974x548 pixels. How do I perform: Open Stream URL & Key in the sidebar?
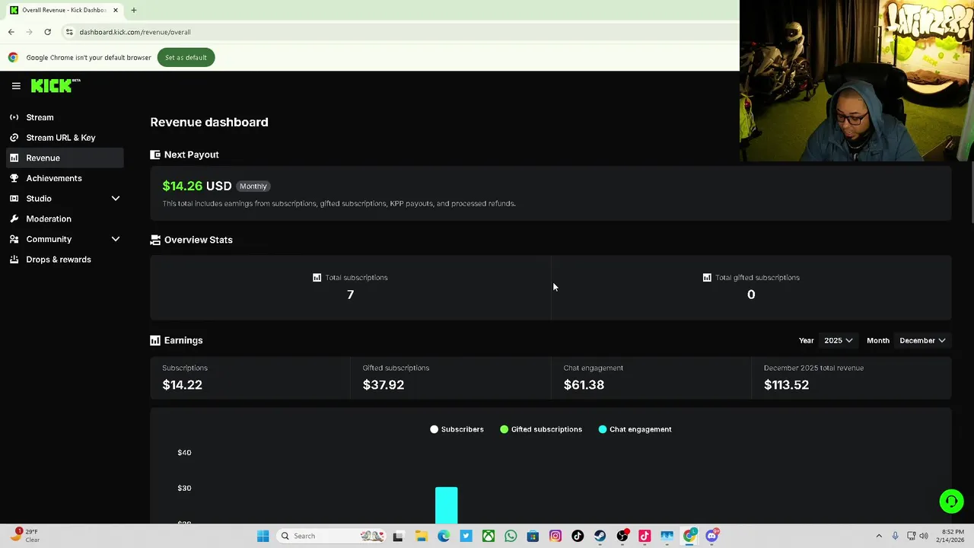pyautogui.click(x=65, y=138)
